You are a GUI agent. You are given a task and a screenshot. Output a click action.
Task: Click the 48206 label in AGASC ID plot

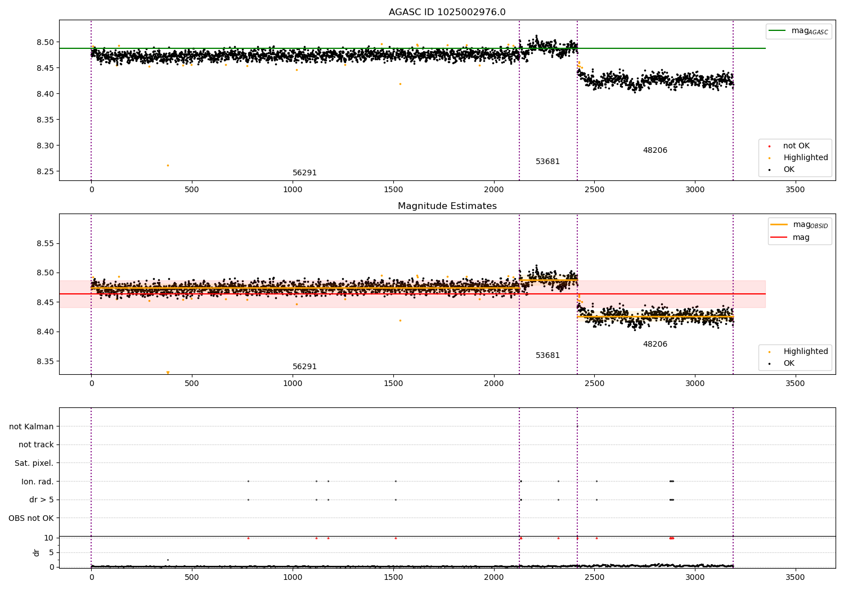point(655,151)
